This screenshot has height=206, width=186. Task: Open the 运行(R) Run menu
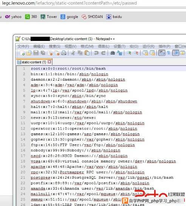[149, 46]
